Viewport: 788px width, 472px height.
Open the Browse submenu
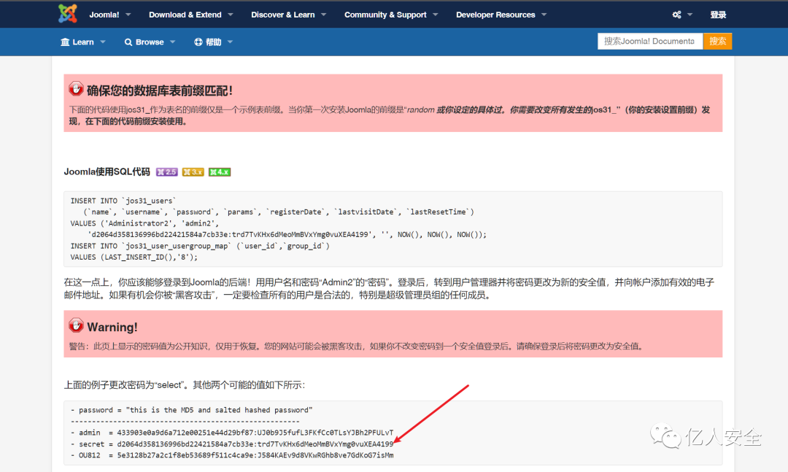(x=150, y=42)
